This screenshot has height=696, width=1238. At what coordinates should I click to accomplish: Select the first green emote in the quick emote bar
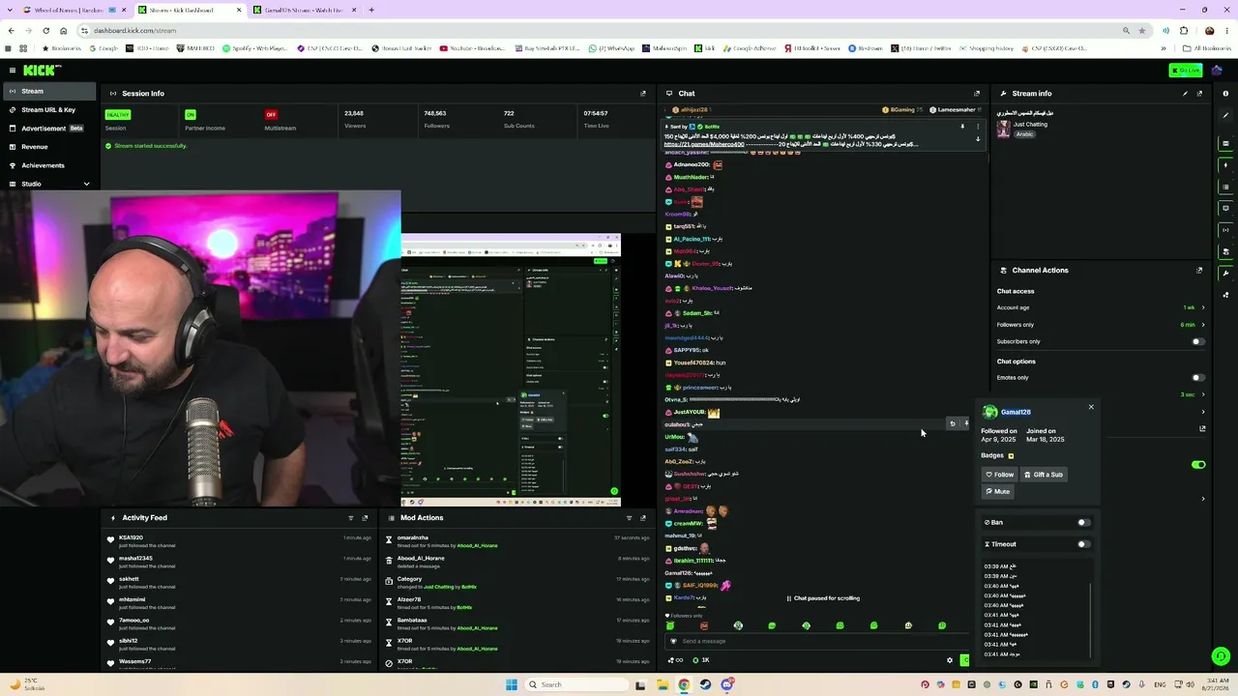[x=670, y=625]
